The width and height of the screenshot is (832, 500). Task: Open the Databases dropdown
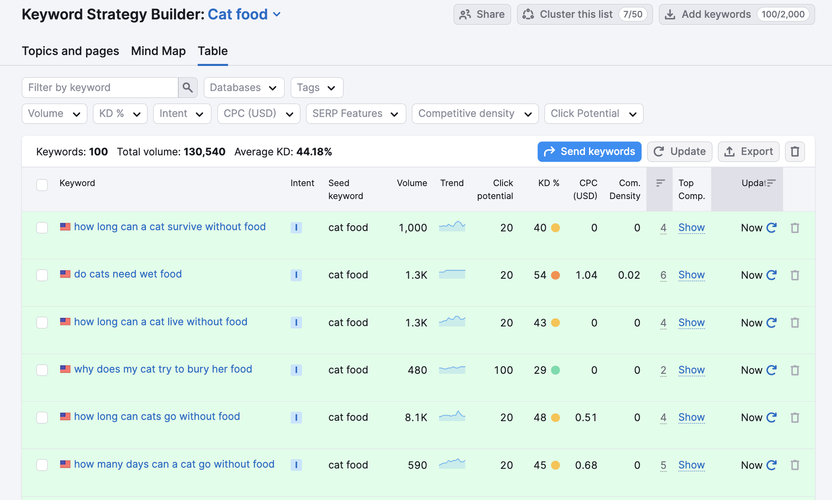pos(243,87)
